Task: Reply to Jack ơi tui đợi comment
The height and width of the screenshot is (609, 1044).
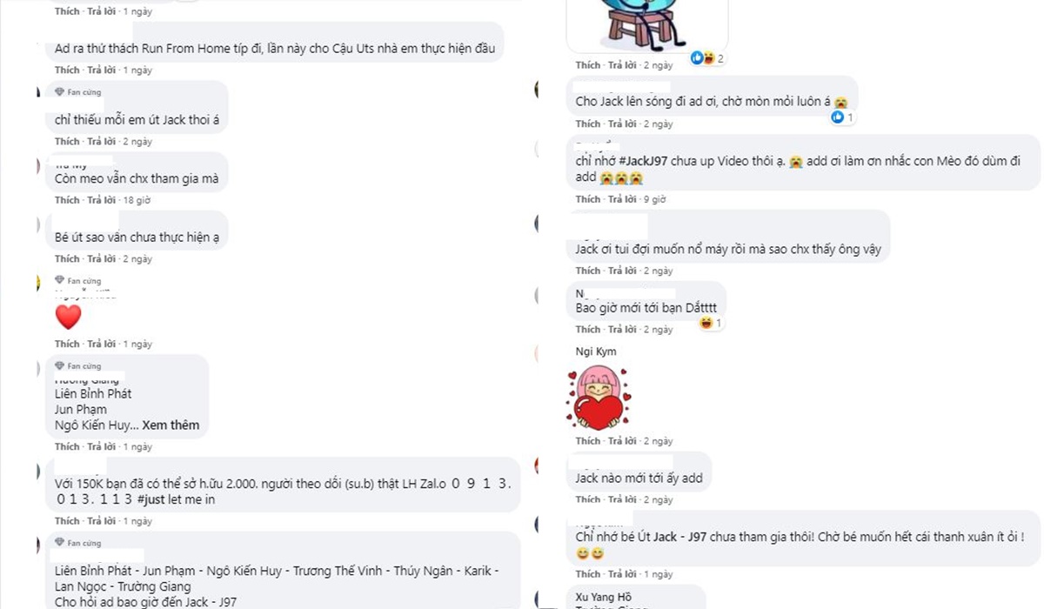Action: pos(624,271)
